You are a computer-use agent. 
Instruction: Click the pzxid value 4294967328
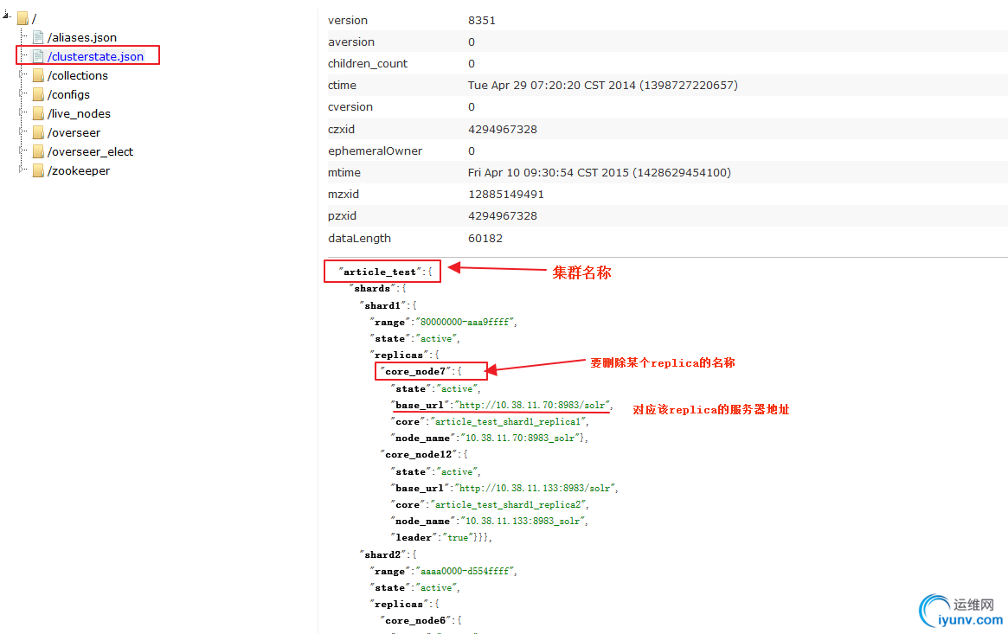click(x=503, y=216)
